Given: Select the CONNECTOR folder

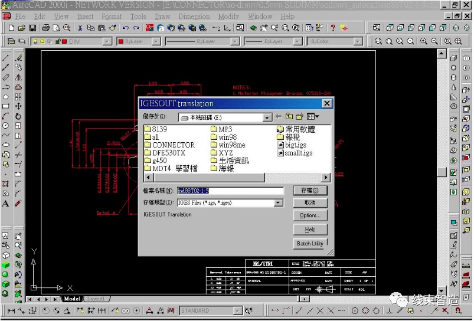Looking at the screenshot, I should [x=169, y=145].
